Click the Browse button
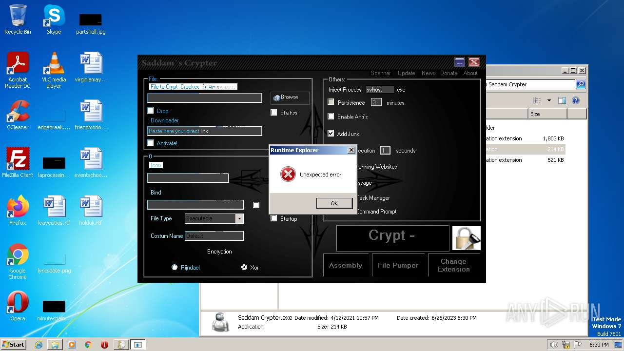624x351 pixels. [x=290, y=97]
